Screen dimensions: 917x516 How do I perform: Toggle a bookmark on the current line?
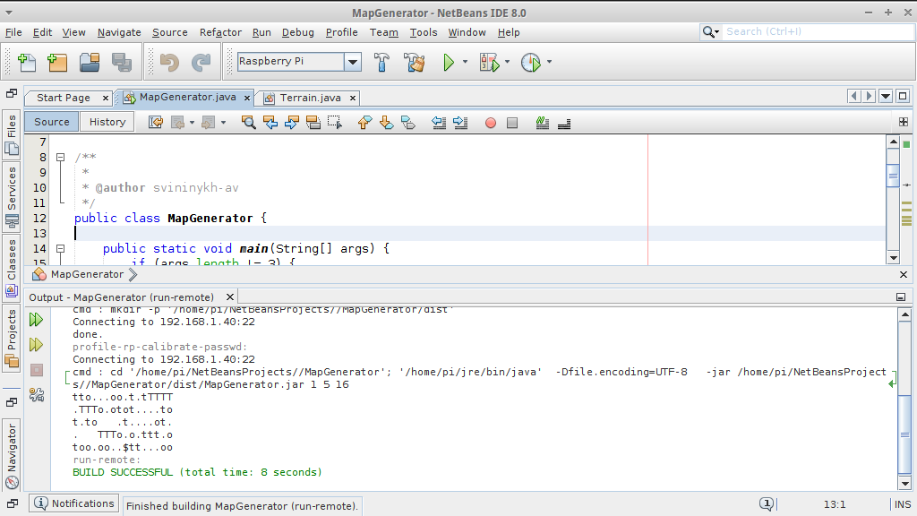pyautogui.click(x=410, y=122)
